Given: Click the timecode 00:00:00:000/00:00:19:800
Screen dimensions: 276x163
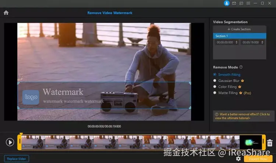Looking at the screenshot, I should pyautogui.click(x=104, y=126).
